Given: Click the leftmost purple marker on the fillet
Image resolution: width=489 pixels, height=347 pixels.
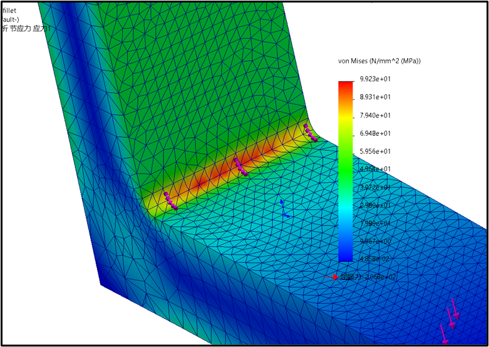Looking at the screenshot, I should tap(170, 201).
